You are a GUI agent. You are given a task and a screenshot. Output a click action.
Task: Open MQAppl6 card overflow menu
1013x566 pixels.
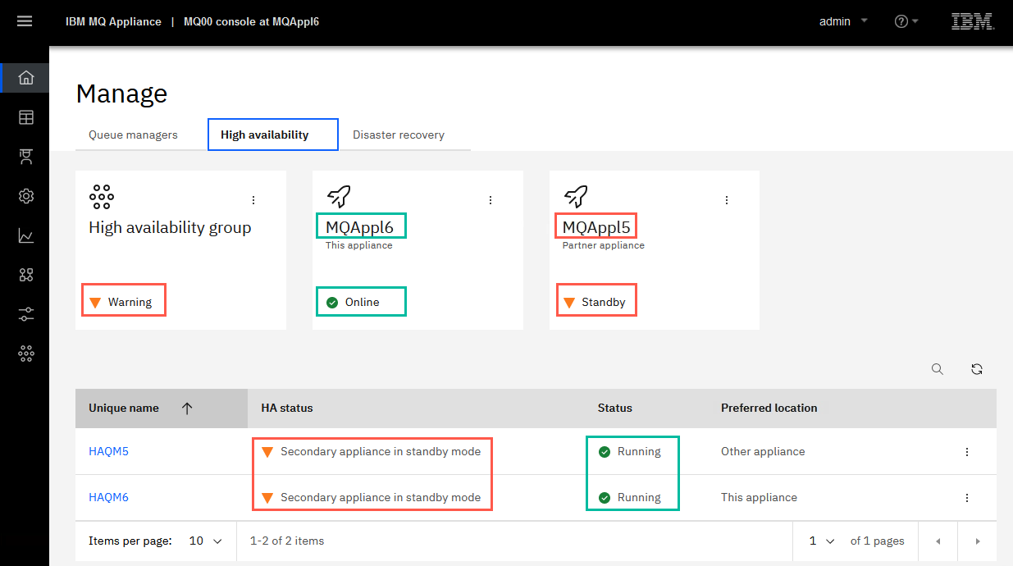point(491,200)
